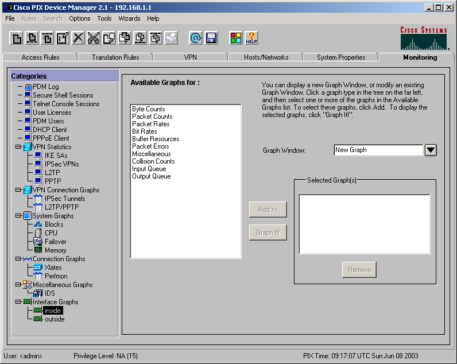Collapse the VPN Connection Graphs node
Image resolution: width=457 pixels, height=364 pixels.
pos(18,189)
